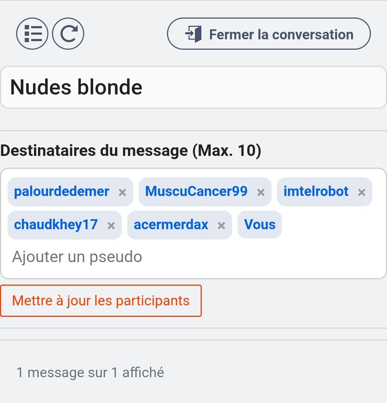Image resolution: width=387 pixels, height=403 pixels.
Task: Click the door exit icon
Action: coord(193,34)
